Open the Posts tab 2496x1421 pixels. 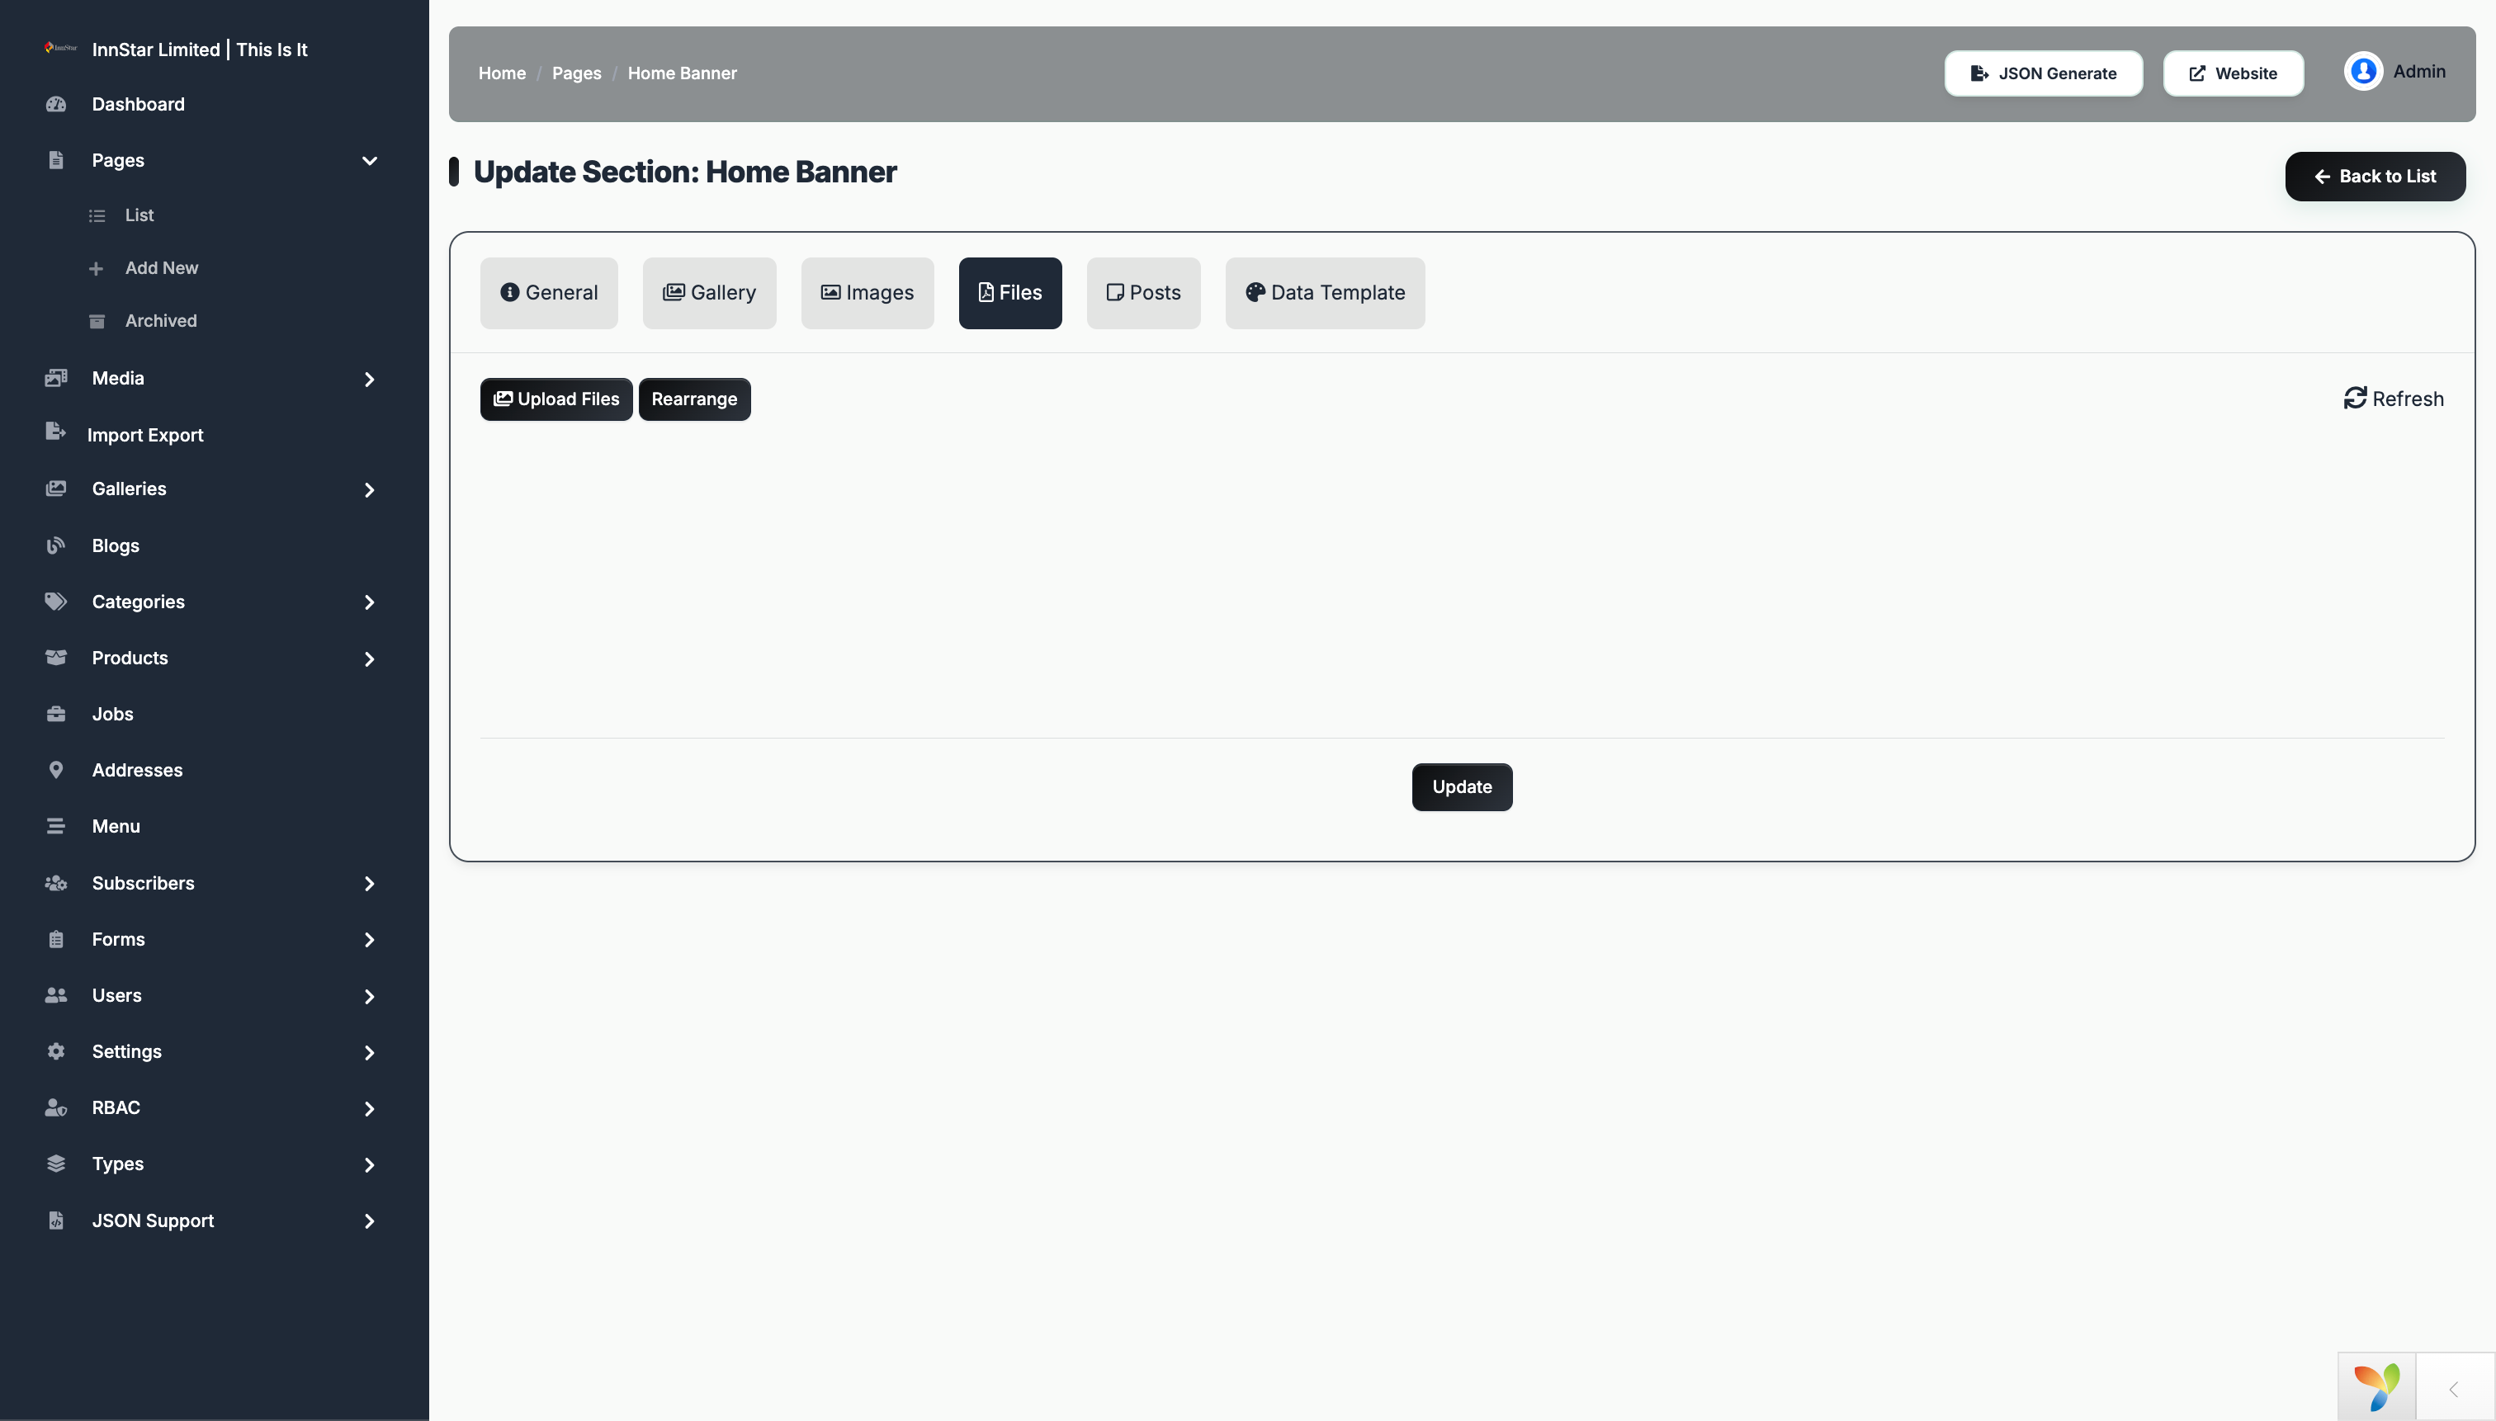coord(1144,293)
